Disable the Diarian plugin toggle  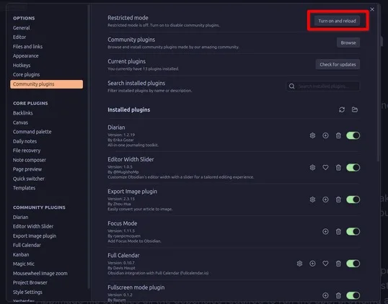click(x=353, y=135)
